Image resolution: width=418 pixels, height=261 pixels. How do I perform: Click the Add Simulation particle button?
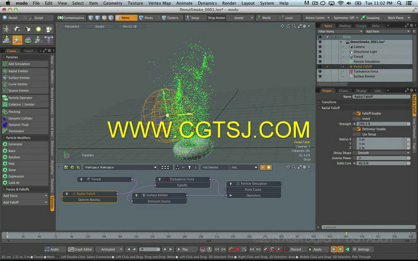click(25, 64)
